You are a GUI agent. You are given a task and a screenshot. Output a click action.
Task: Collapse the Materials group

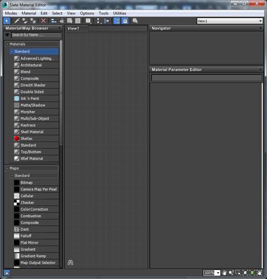tap(7, 44)
